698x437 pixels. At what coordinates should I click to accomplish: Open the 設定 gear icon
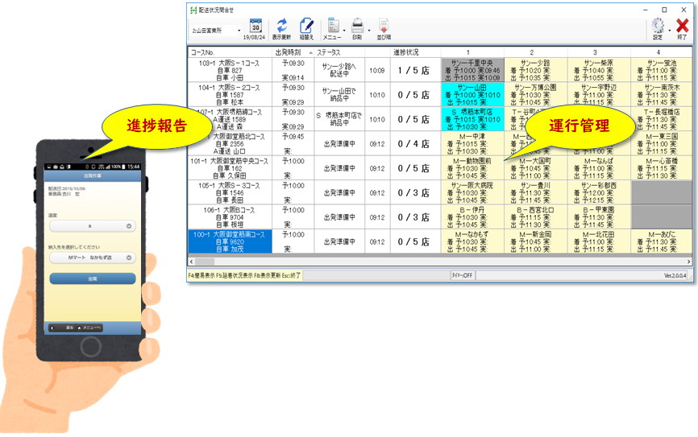click(x=659, y=27)
